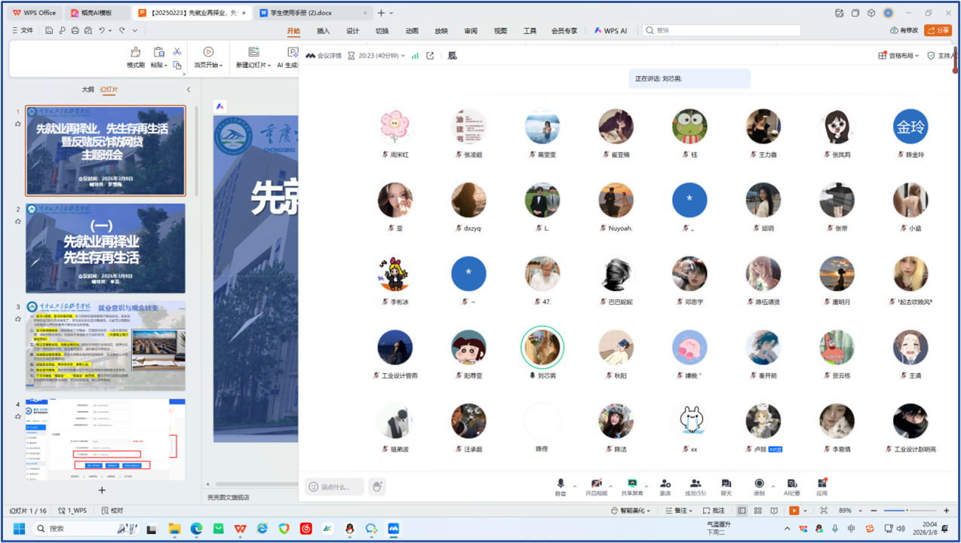Expand the New Slide (新建幻灯片) dropdown
961x543 pixels.
(x=253, y=65)
